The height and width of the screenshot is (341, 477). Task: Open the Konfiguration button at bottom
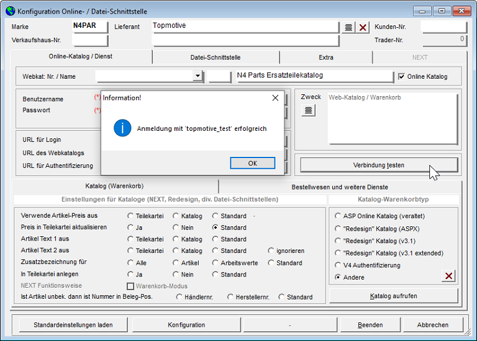[186, 325]
